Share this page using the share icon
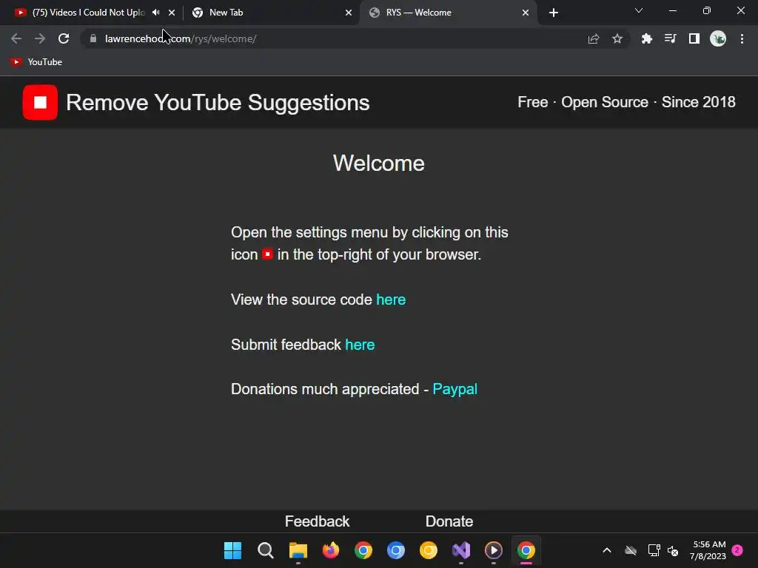 [x=594, y=38]
